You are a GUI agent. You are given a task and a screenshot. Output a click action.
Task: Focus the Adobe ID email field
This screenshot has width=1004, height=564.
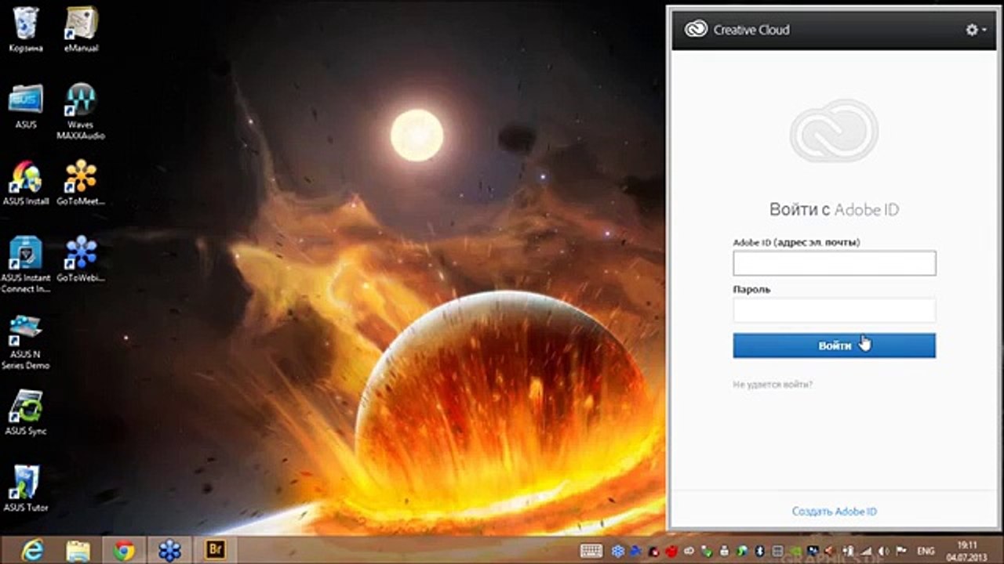click(x=834, y=263)
